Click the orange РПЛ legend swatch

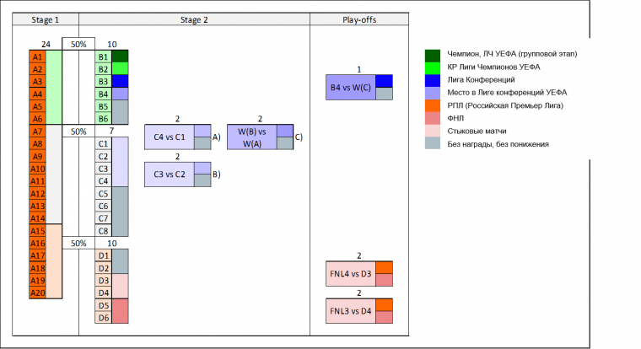432,105
